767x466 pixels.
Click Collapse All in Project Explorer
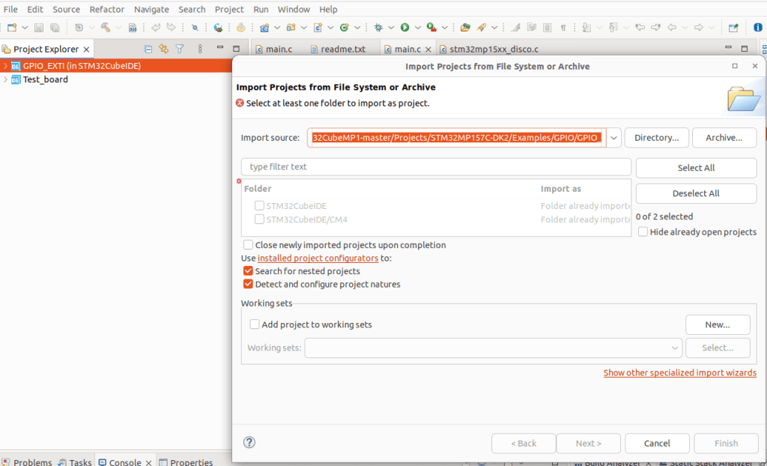point(148,49)
